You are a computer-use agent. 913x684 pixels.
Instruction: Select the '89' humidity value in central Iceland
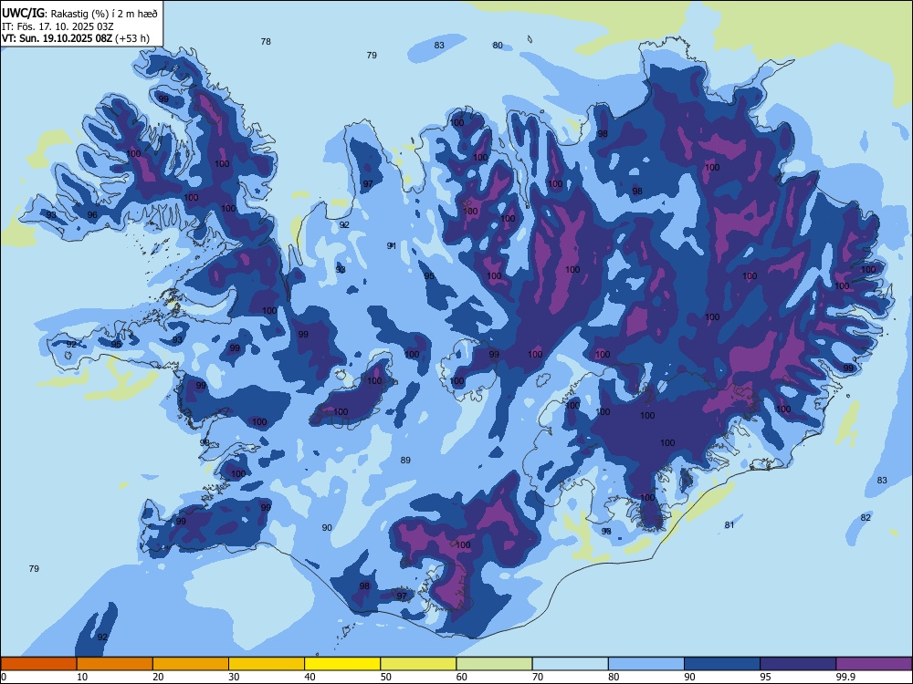405,460
